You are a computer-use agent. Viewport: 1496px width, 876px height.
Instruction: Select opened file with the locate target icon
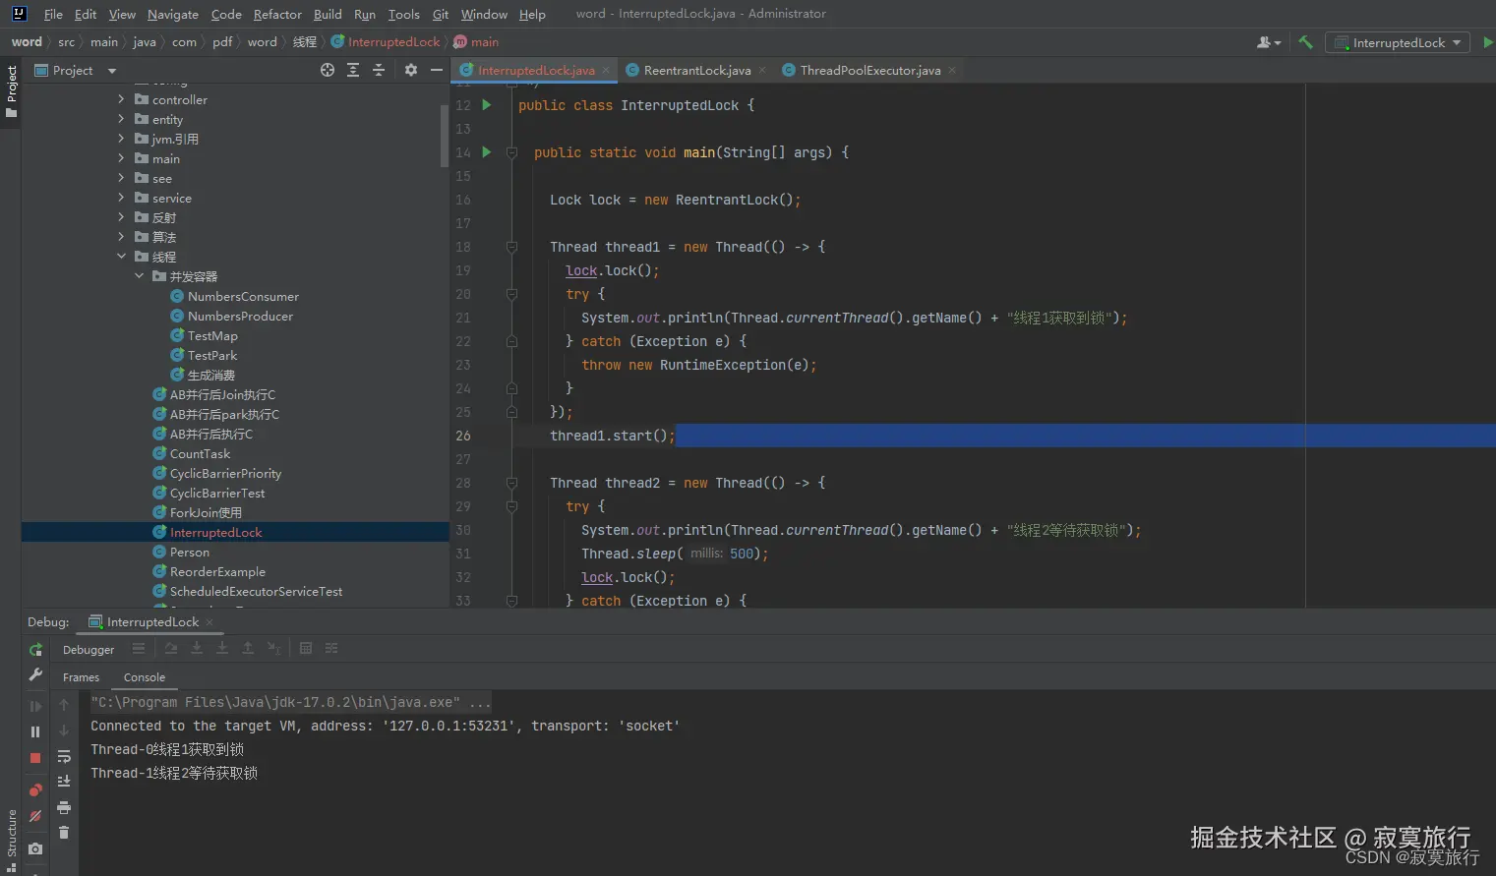328,70
